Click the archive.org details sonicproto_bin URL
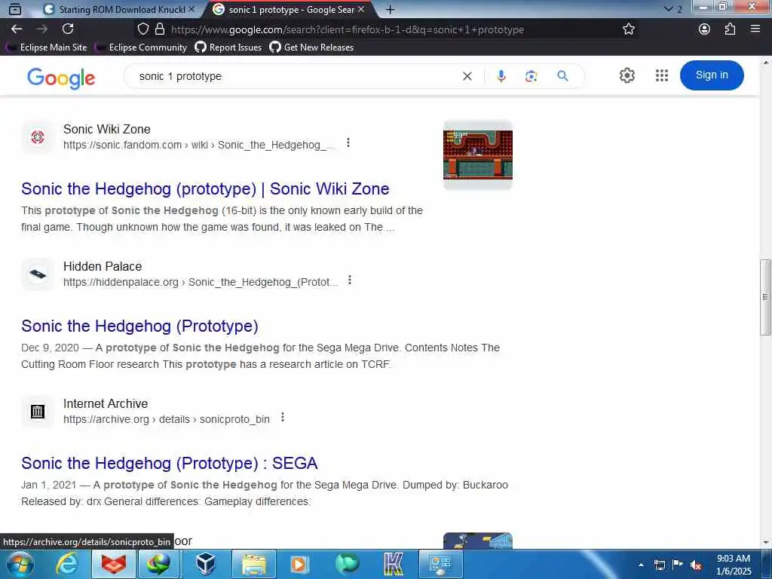Image resolution: width=772 pixels, height=579 pixels. coord(167,419)
